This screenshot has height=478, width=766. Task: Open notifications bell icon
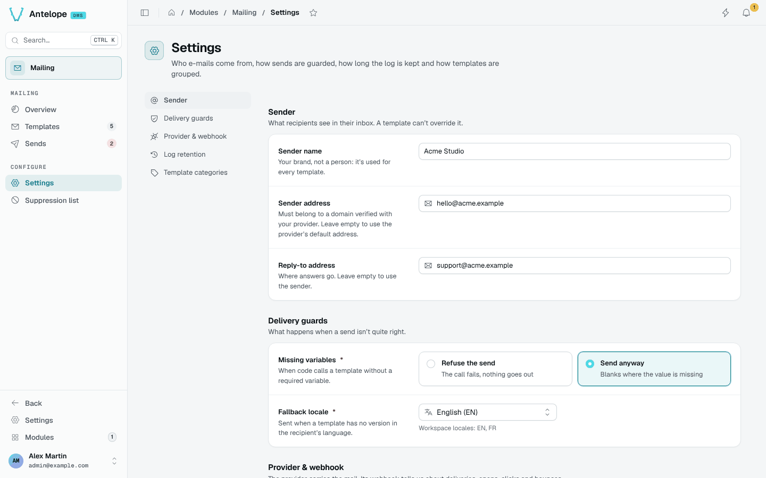click(746, 13)
